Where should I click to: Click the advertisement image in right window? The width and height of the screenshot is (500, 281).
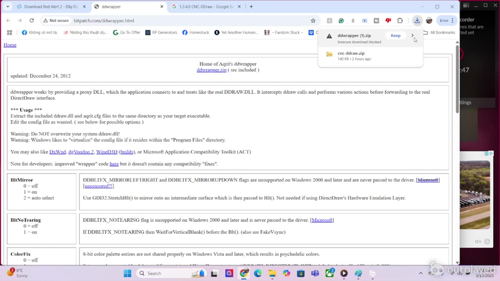click(x=475, y=195)
